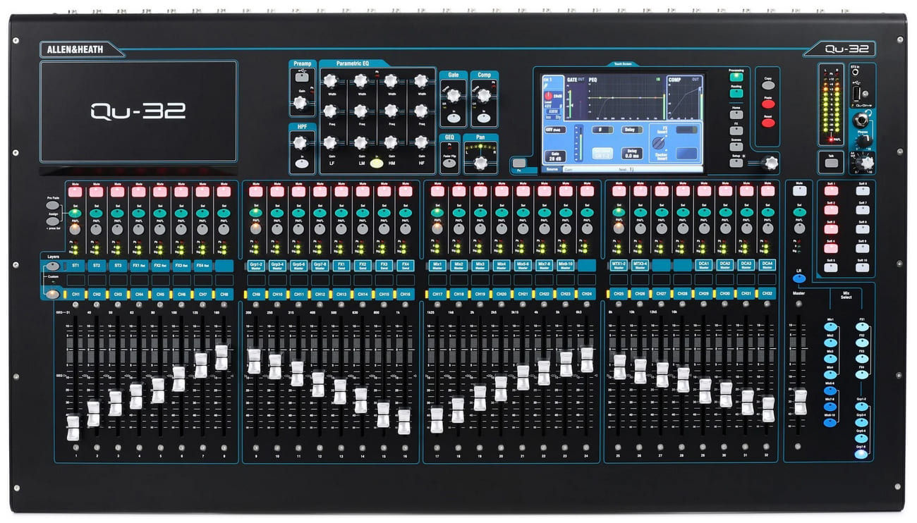Image resolution: width=917 pixels, height=523 pixels.
Task: Go to the Home screen key
Action: [x=735, y=113]
